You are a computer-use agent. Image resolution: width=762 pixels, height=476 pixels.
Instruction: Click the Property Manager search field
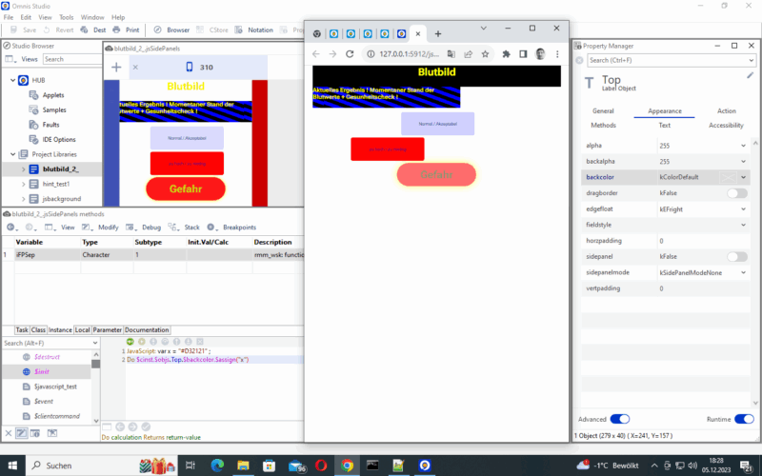tap(667, 60)
